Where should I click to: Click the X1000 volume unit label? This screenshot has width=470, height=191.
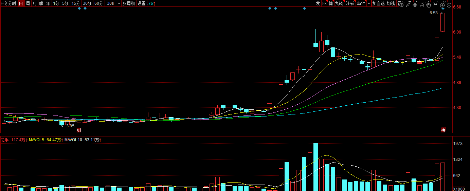point(459,189)
